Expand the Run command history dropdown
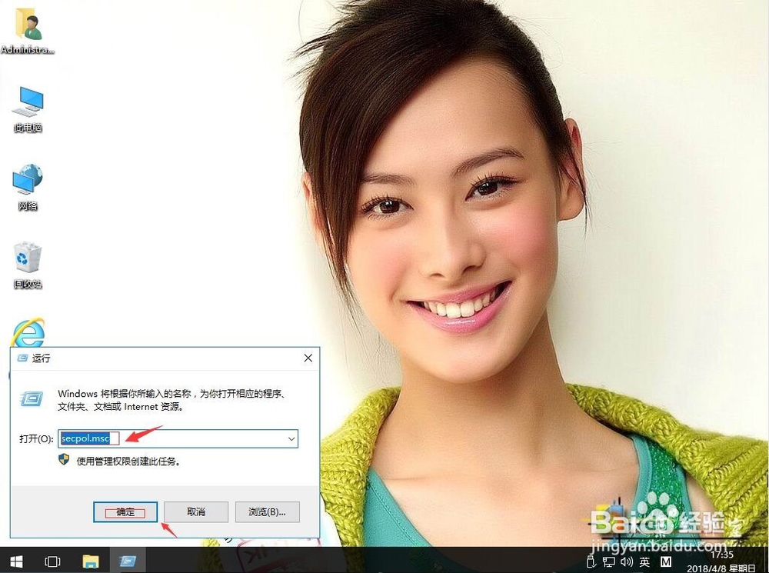Viewport: 769px width, 573px height. point(291,438)
